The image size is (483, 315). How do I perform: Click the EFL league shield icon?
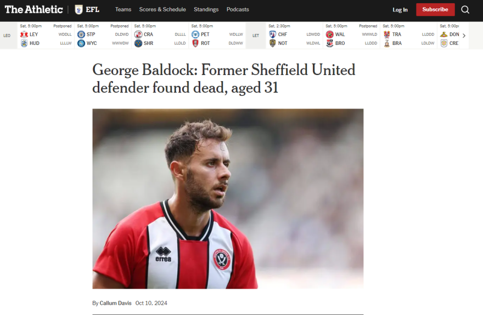[79, 9]
